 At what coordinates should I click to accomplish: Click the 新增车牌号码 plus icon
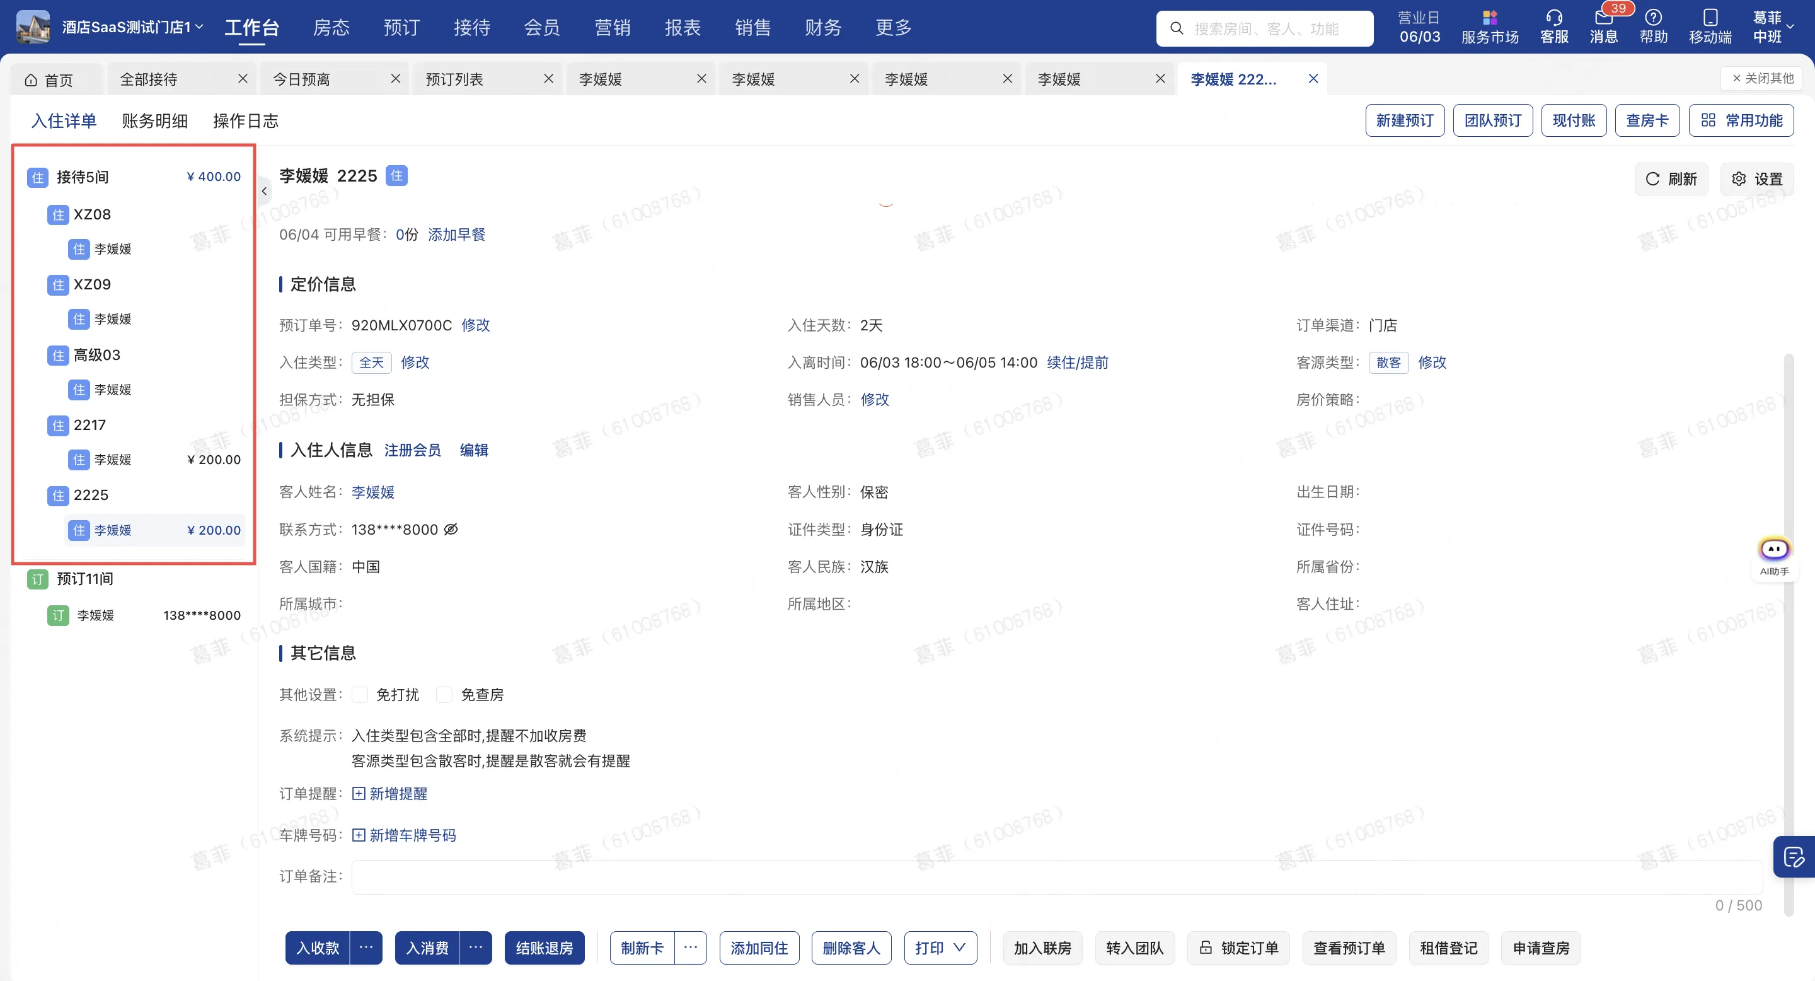359,835
